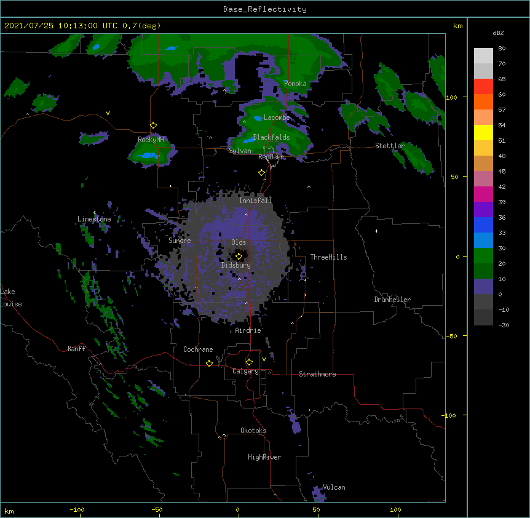The width and height of the screenshot is (530, 518).
Task: Click the RedDeer city label
Action: point(271,157)
